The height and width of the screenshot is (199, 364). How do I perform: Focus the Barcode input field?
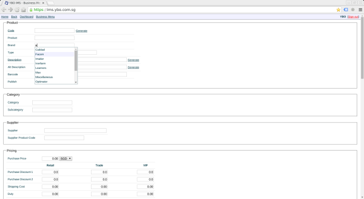102,74
